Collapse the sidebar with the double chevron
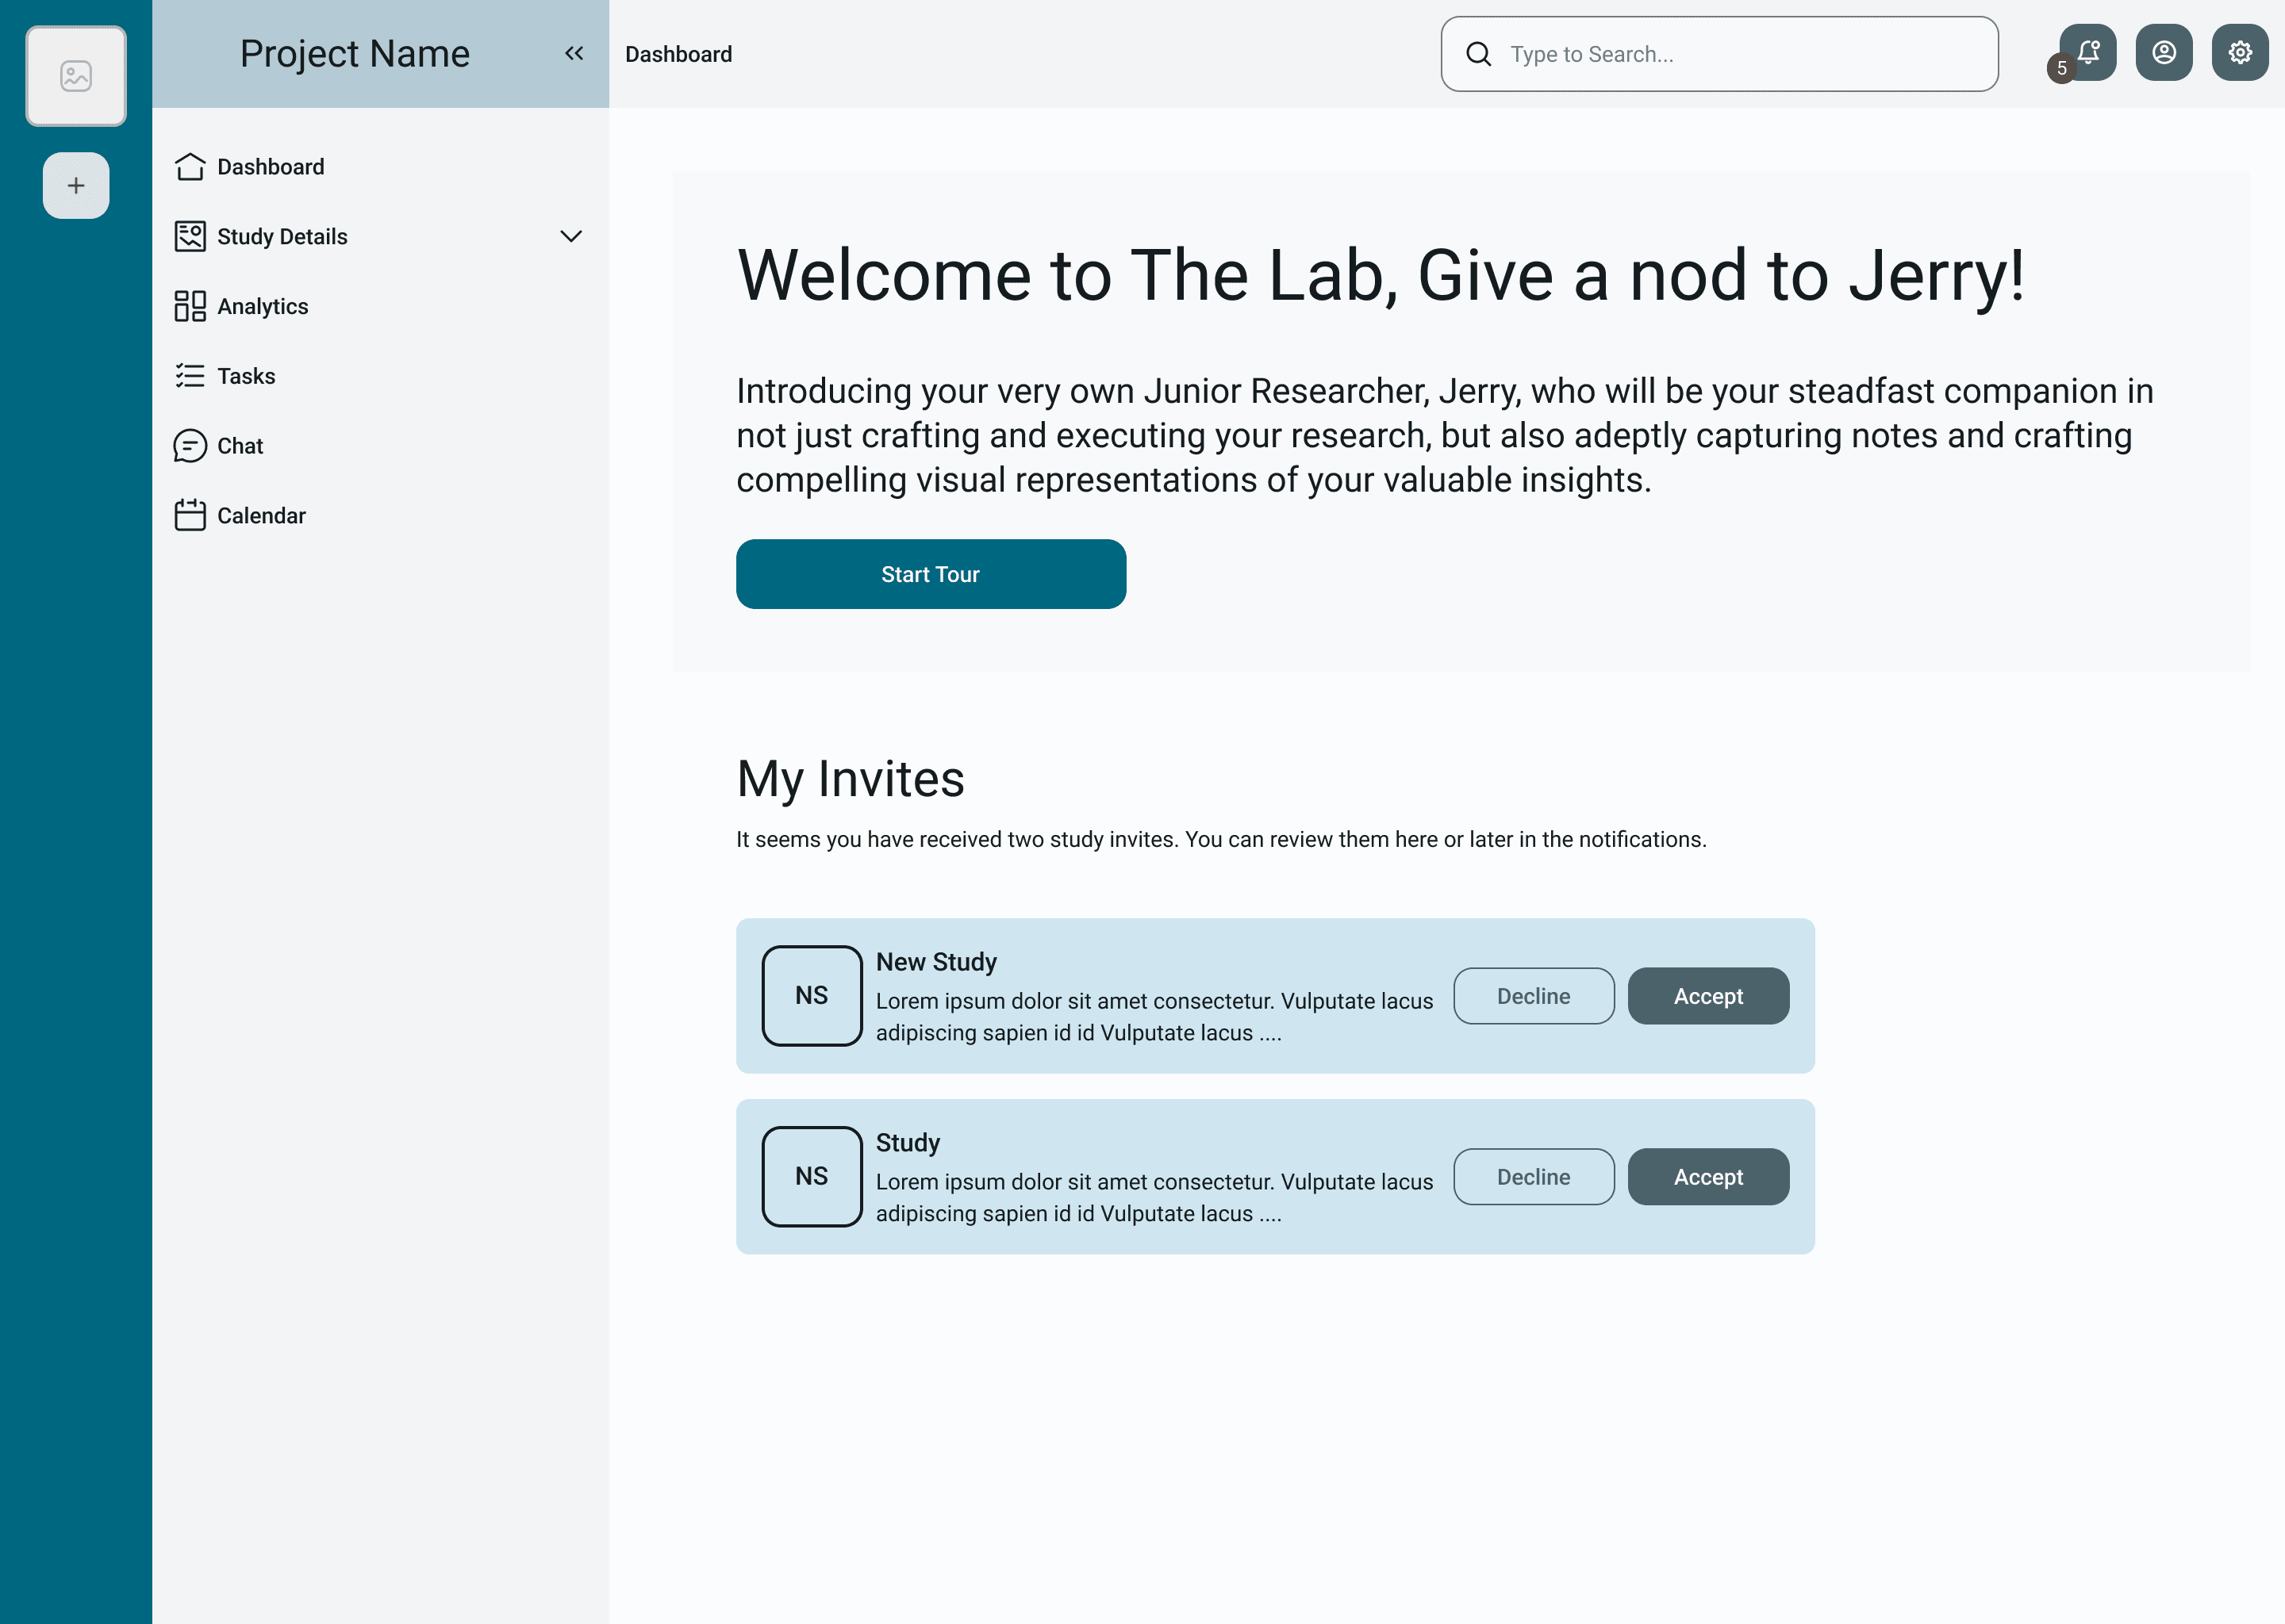 (574, 53)
